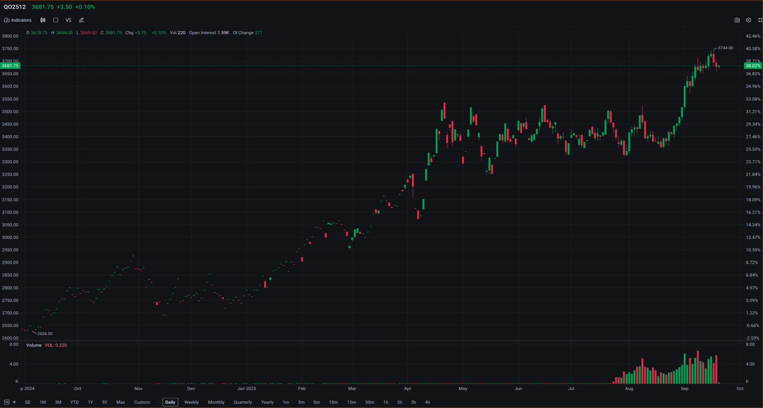Switch to the Weekly interval
The height and width of the screenshot is (408, 763).
tap(191, 402)
